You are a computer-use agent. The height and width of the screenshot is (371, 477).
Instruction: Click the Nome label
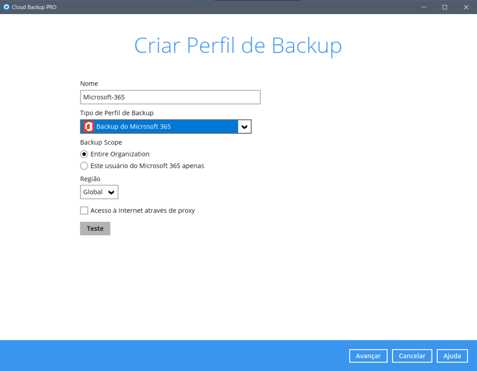tap(89, 83)
